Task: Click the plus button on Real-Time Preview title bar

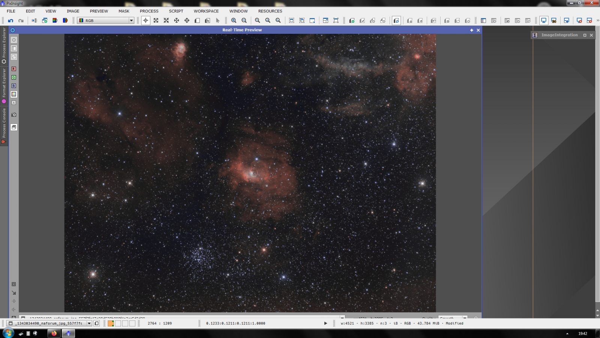Action: pyautogui.click(x=472, y=30)
